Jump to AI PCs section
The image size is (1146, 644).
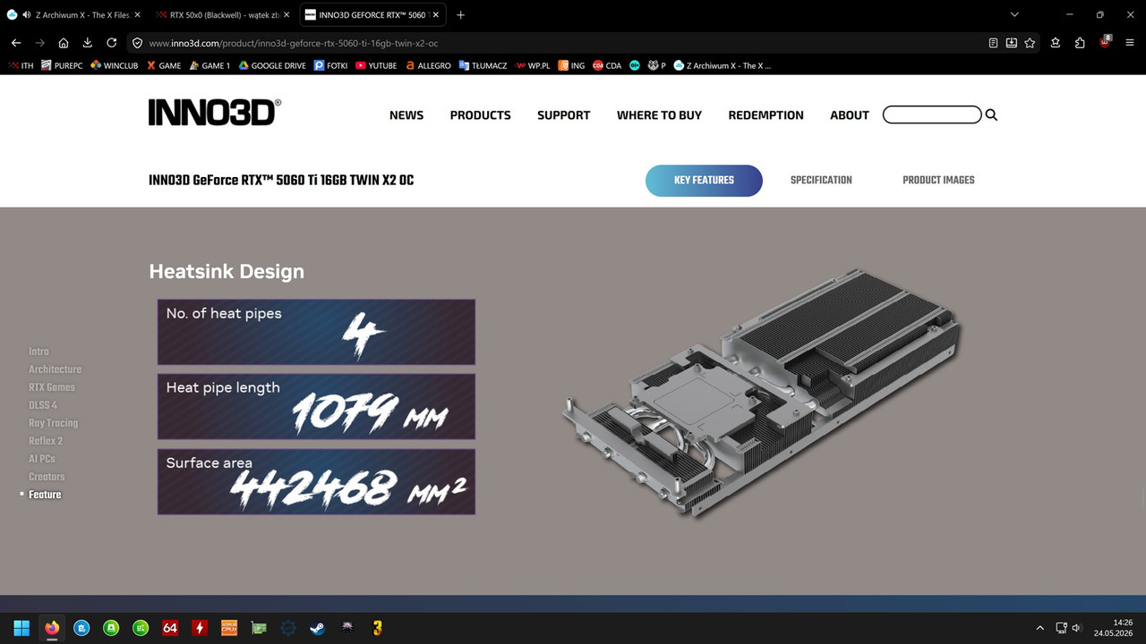42,459
